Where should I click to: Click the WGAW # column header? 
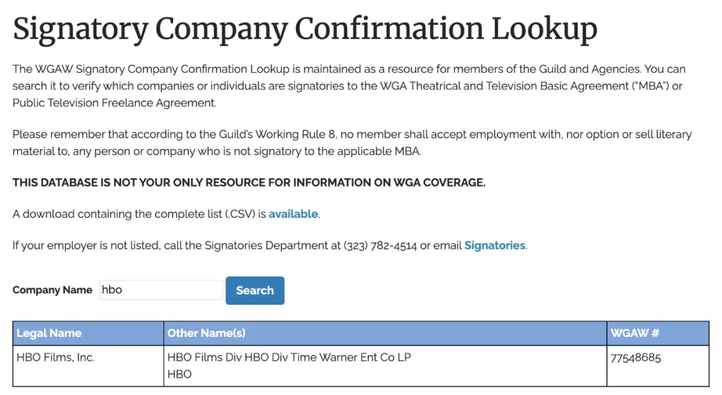click(635, 333)
